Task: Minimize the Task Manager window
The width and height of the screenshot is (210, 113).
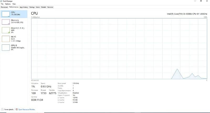Action: click(195, 1)
